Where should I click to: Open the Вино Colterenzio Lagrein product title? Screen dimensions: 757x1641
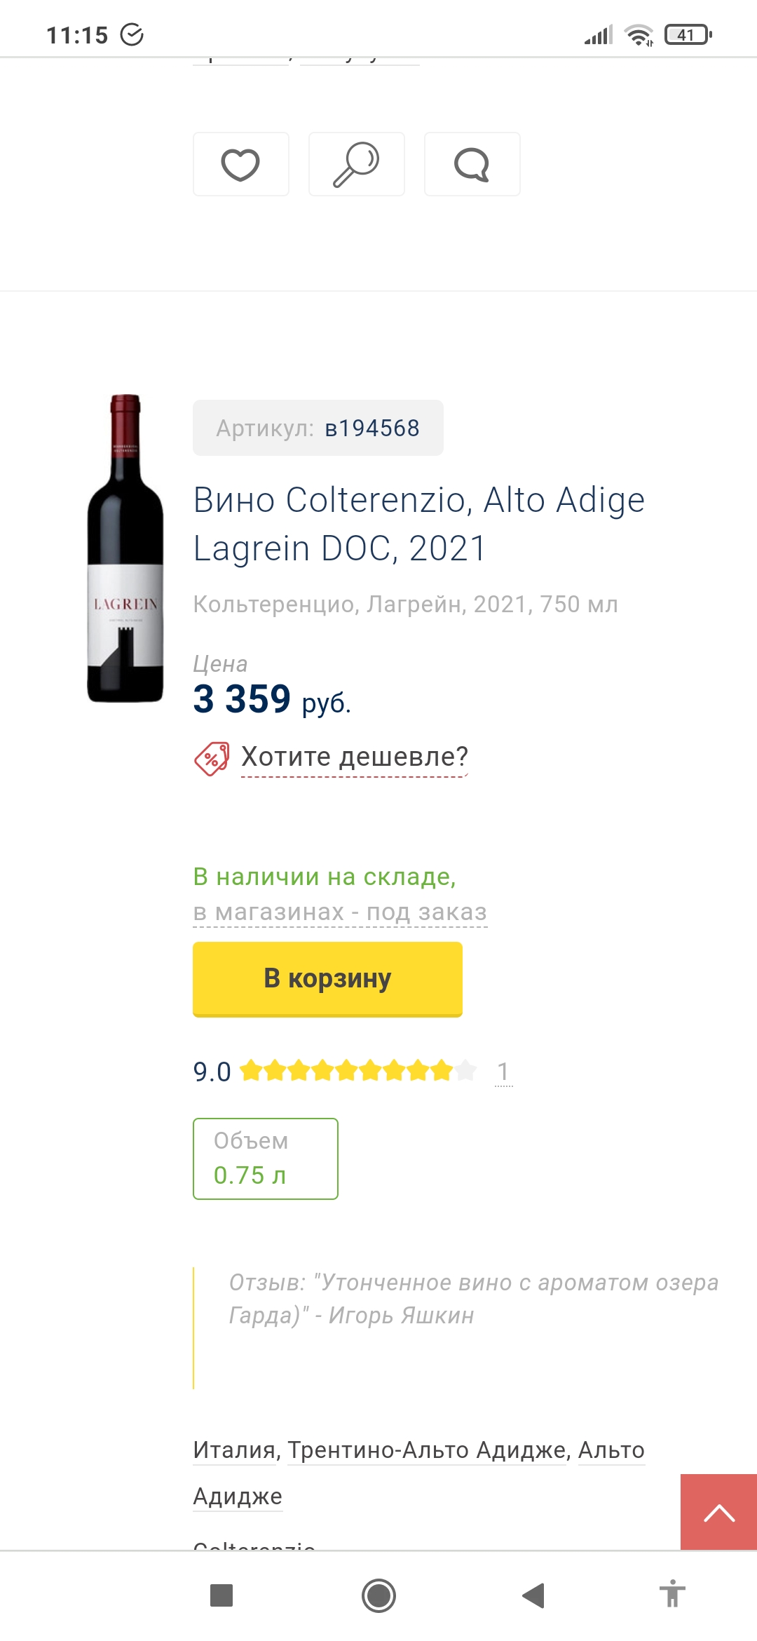(418, 524)
